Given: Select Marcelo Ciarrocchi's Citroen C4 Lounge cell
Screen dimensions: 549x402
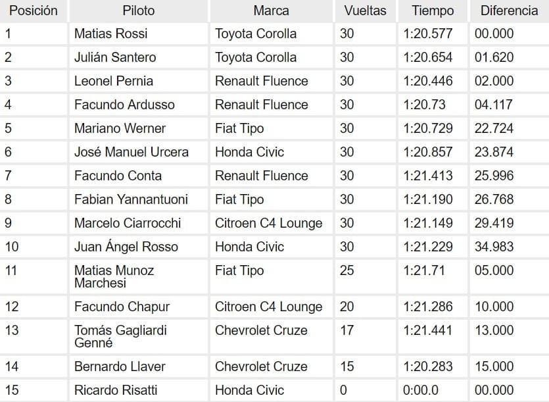Looking at the screenshot, I should (272, 223).
